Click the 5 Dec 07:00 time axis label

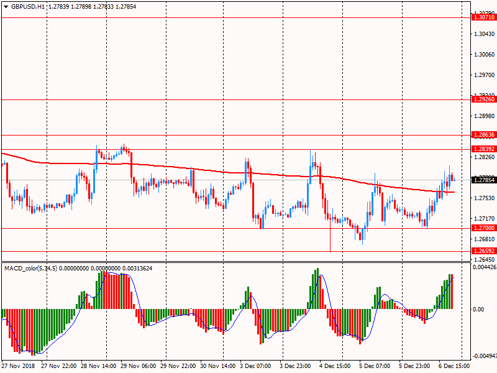375,366
